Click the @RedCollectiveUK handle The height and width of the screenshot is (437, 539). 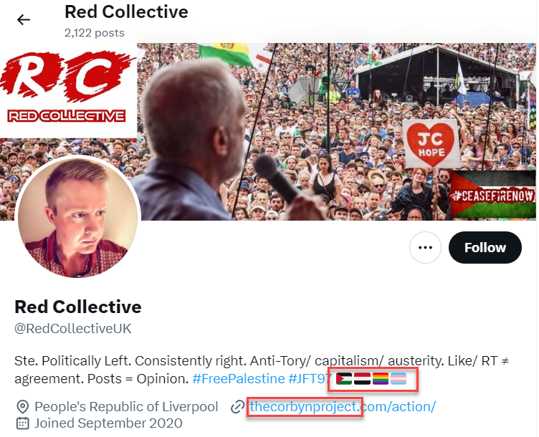(x=72, y=329)
